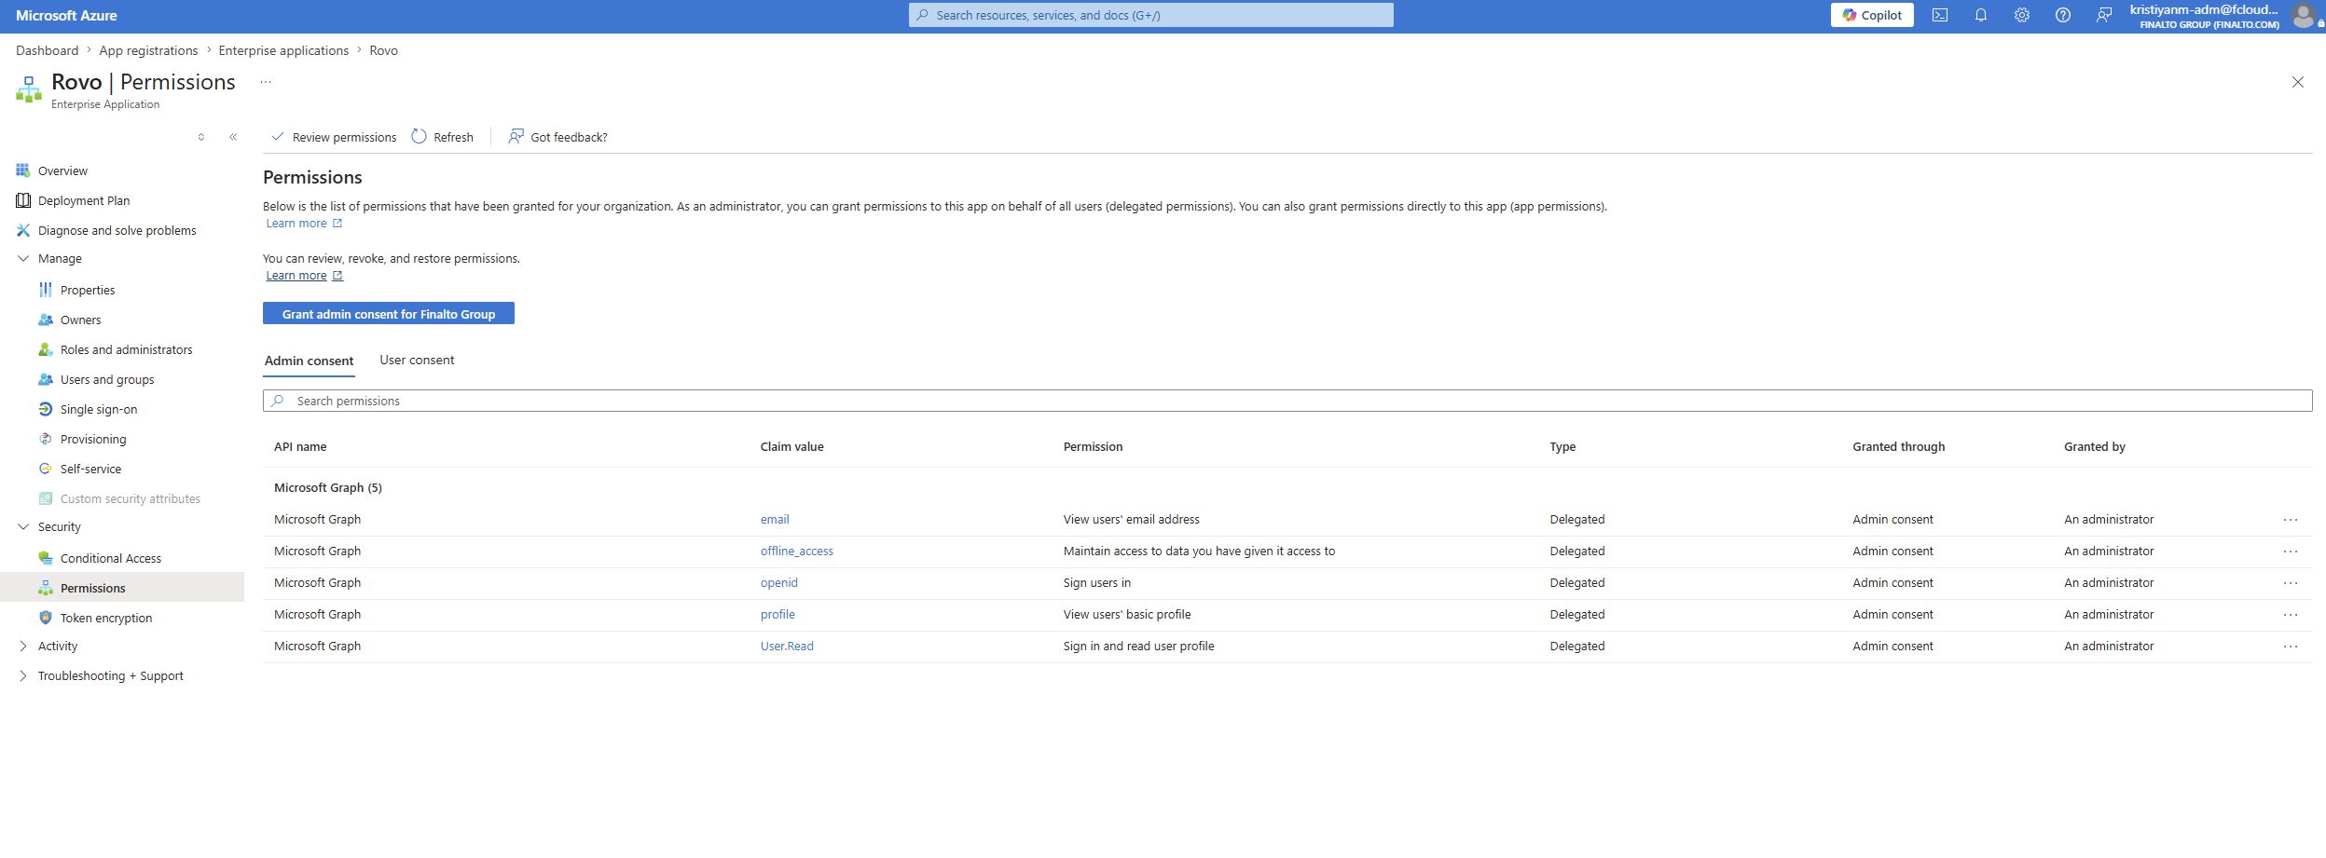Click Grant admin consent for Finalto Group

tap(389, 314)
